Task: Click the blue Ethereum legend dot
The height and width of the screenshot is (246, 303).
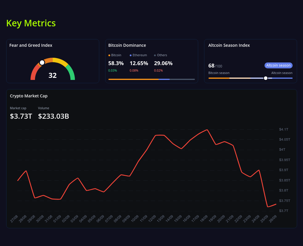Action: click(x=131, y=55)
